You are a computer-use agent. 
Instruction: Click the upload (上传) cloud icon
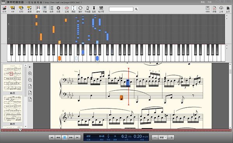pos(221,9)
